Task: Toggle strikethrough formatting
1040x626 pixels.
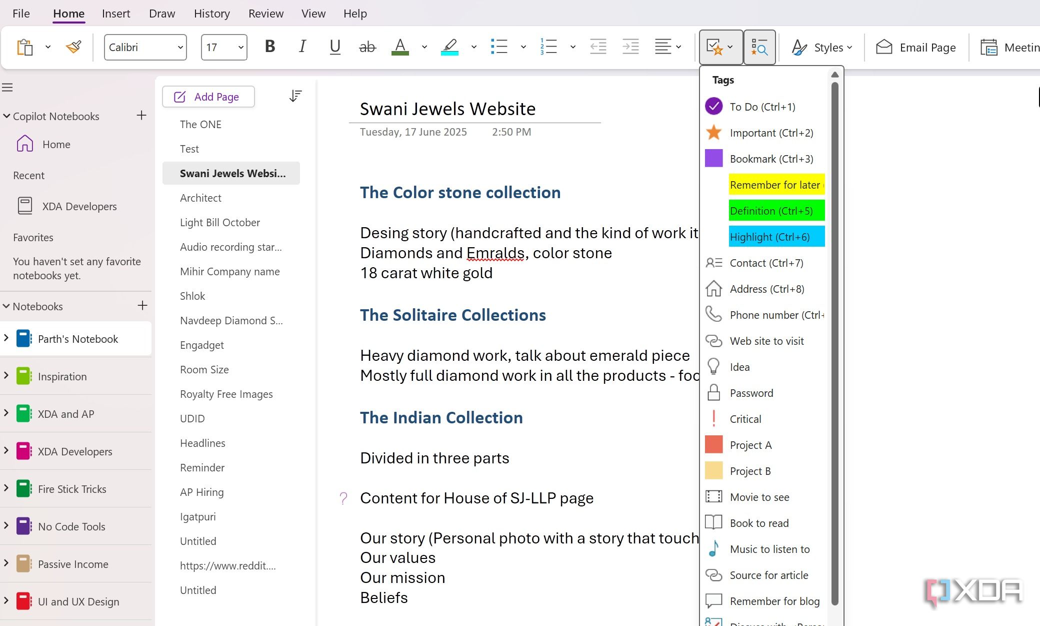Action: point(367,47)
